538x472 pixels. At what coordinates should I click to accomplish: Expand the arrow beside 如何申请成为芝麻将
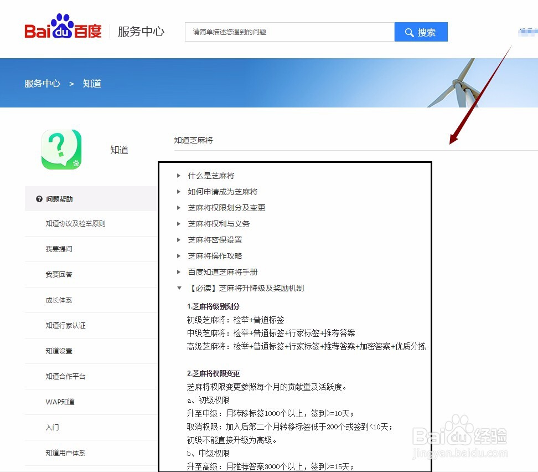click(x=178, y=192)
